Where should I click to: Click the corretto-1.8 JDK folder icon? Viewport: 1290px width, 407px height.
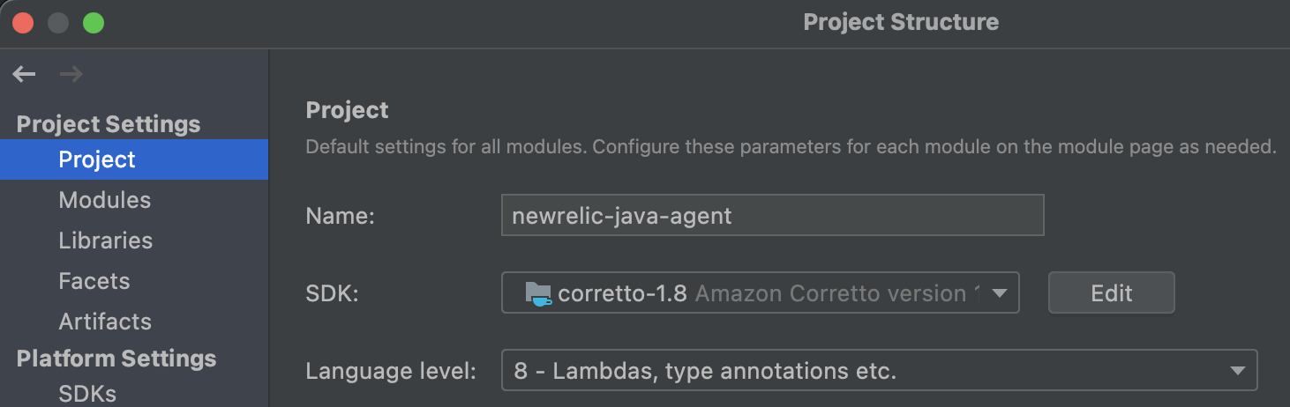pyautogui.click(x=537, y=293)
